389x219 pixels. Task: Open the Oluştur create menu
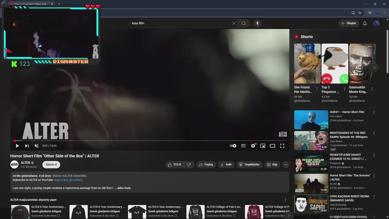pos(349,23)
